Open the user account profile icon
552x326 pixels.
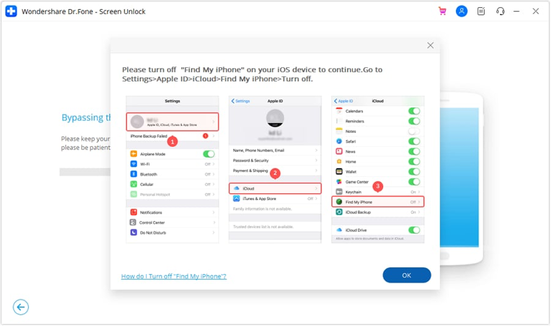[462, 11]
